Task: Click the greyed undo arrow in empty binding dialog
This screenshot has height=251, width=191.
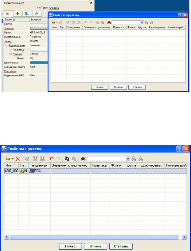Action: 86,22
